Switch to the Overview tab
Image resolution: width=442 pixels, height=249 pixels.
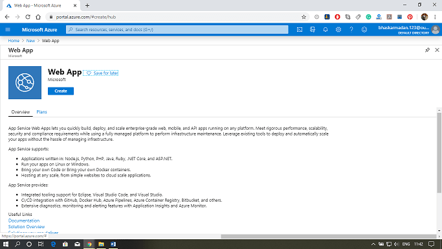(x=20, y=112)
